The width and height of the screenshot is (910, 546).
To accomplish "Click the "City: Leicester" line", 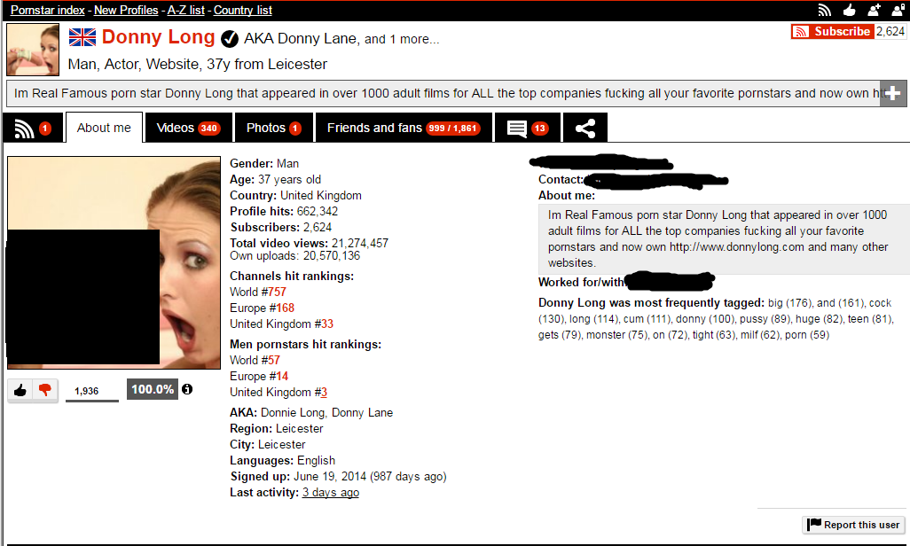I will [268, 444].
